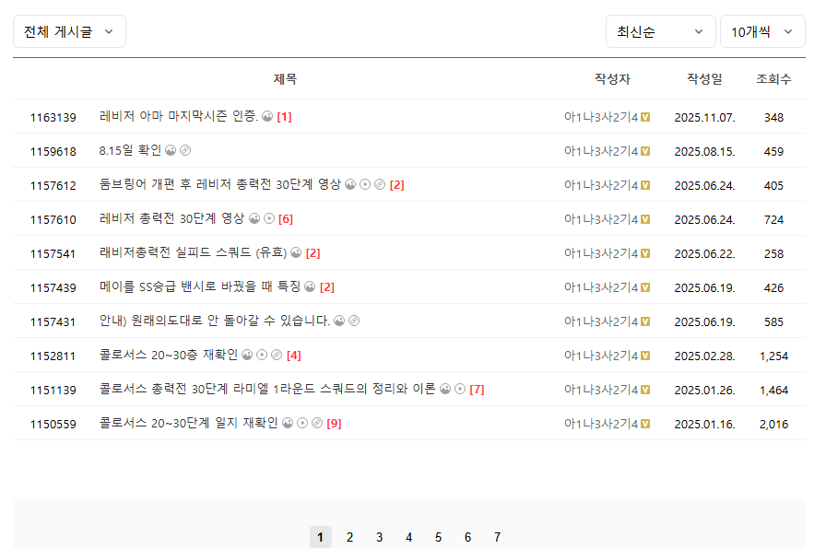The height and width of the screenshot is (549, 826).
Task: Click the image icon on post 1157439
Action: 310,286
